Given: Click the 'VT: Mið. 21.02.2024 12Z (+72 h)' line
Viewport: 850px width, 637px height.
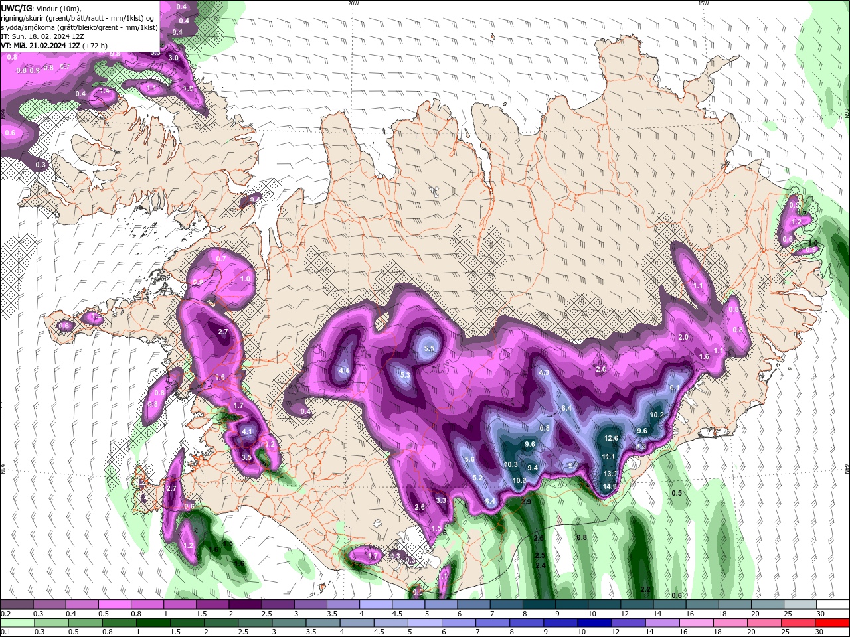Looking at the screenshot, I should [x=54, y=46].
